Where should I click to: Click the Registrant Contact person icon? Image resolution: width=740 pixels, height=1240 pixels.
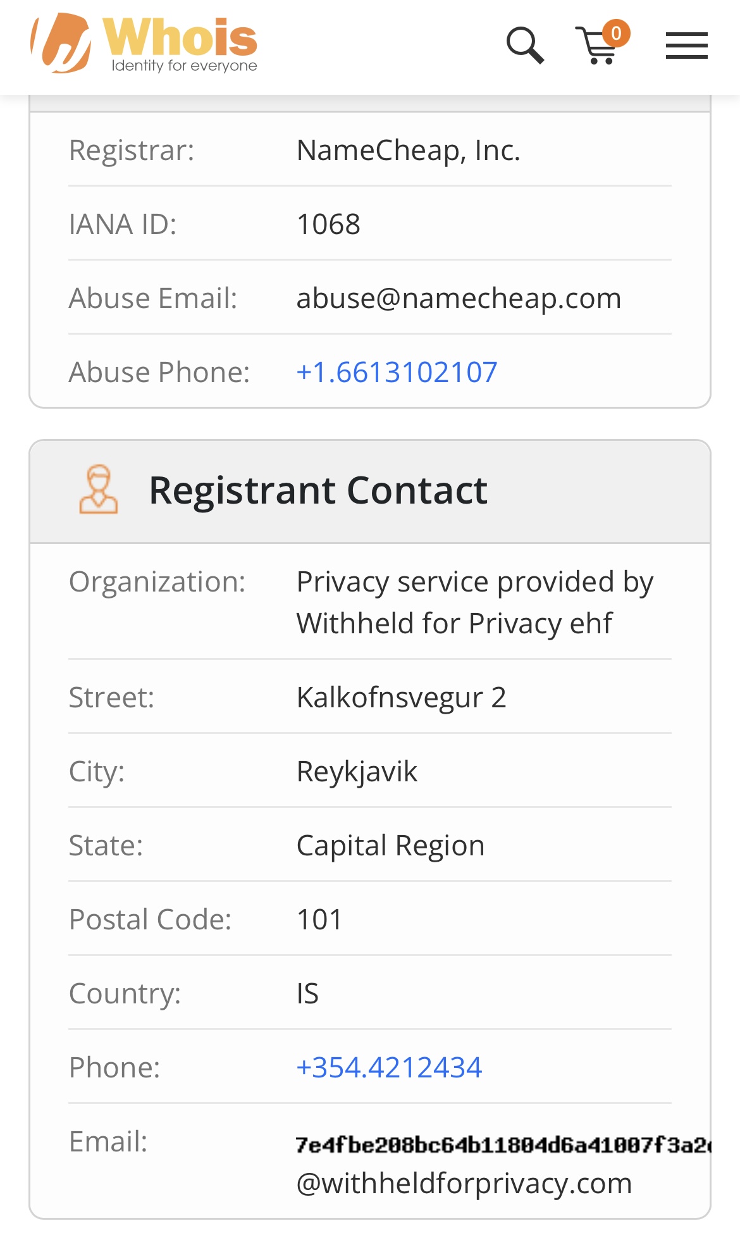point(98,490)
